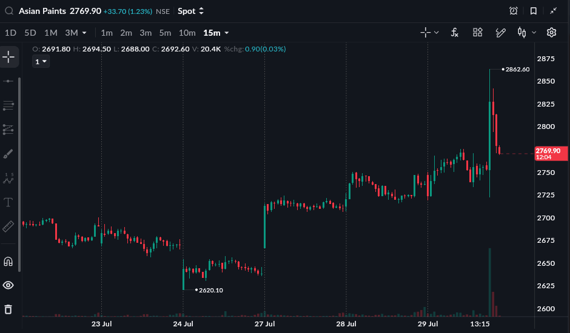Switch to the 5D range
The image size is (570, 333).
30,33
